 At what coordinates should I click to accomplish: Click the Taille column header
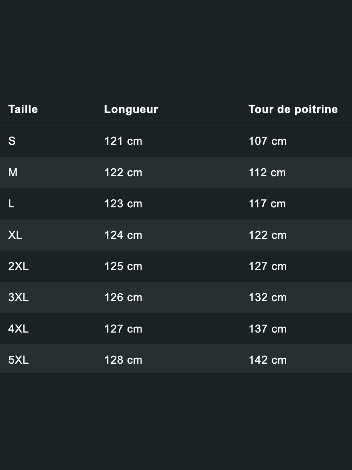click(23, 109)
